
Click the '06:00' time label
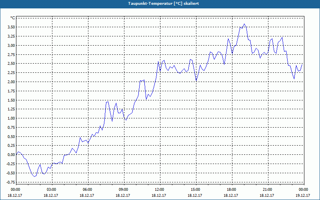click(88, 190)
